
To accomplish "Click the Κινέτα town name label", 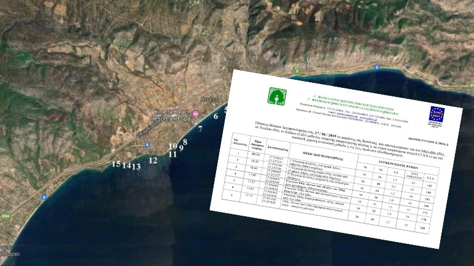I will (210, 99).
